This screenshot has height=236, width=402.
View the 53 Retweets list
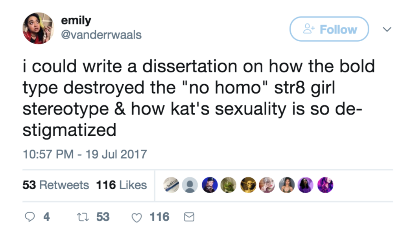click(x=55, y=185)
